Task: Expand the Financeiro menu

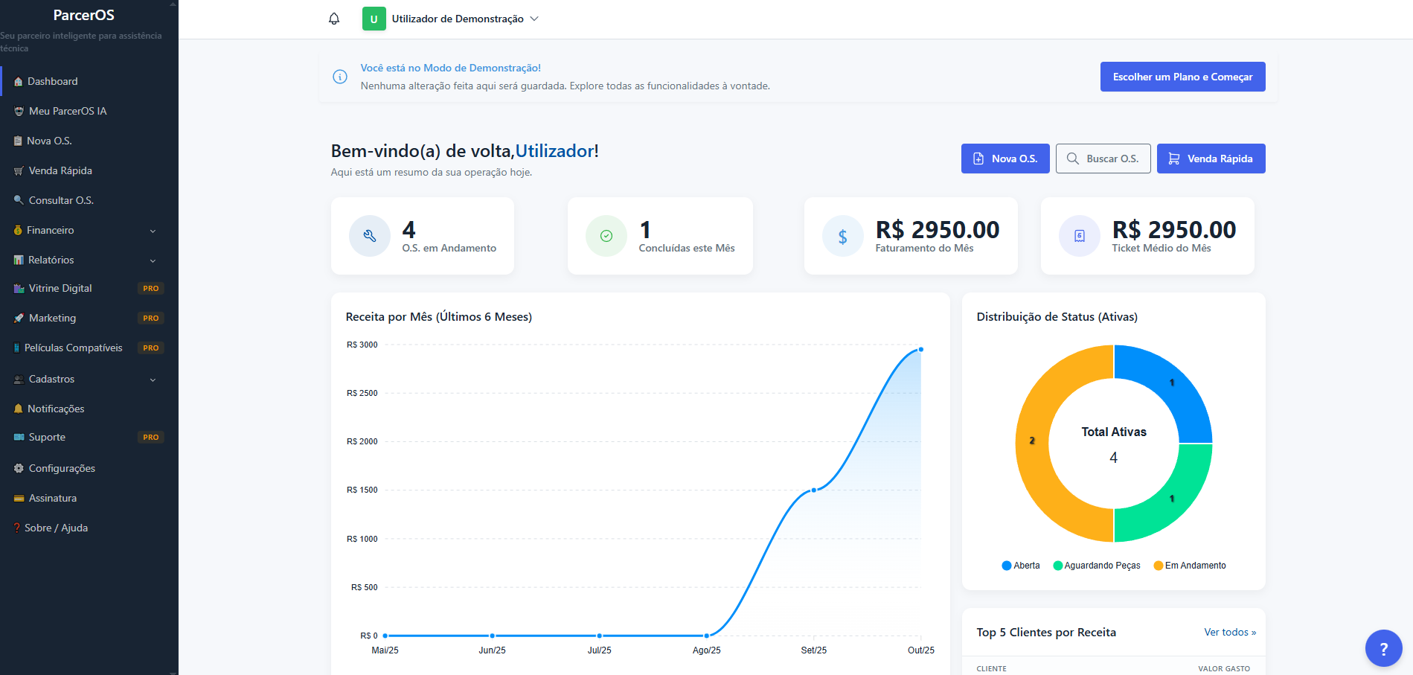Action: click(x=51, y=230)
